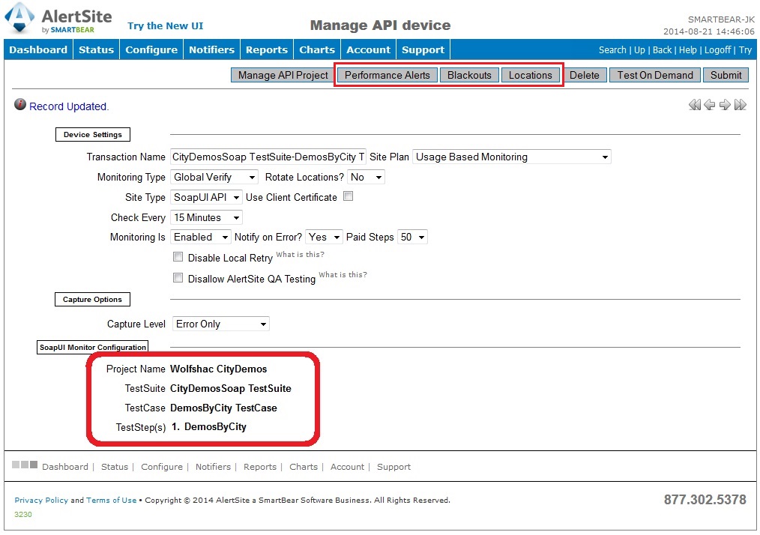Click the Delete button

pyautogui.click(x=584, y=75)
